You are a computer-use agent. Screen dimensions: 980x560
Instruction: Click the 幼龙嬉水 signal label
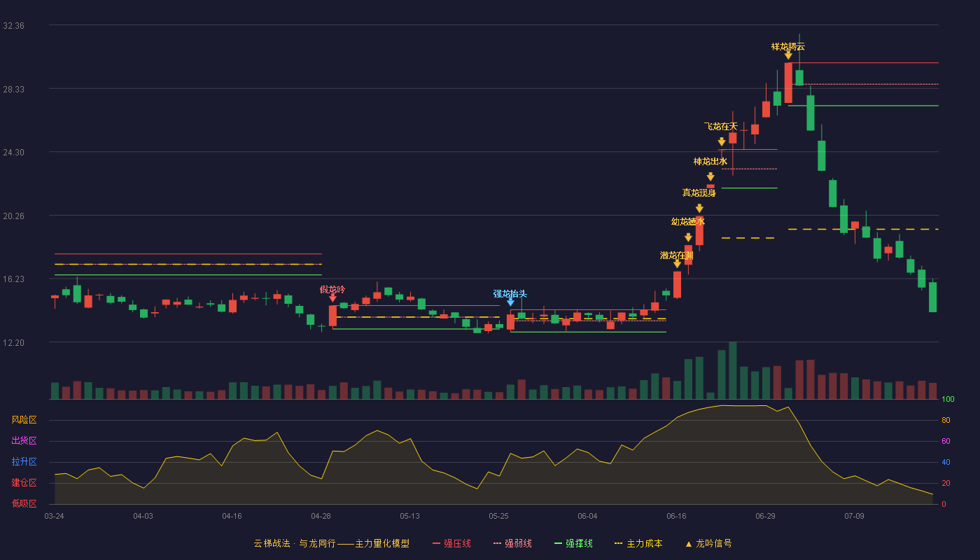[x=688, y=222]
